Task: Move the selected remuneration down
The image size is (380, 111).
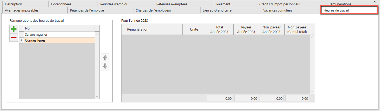Action: 105,66
